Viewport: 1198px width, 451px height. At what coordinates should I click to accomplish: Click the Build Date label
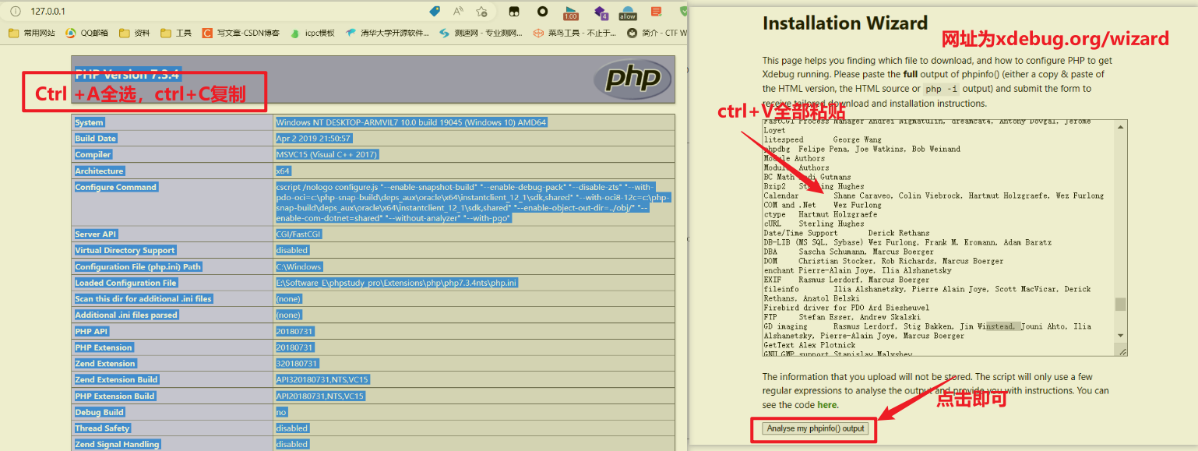click(x=95, y=139)
